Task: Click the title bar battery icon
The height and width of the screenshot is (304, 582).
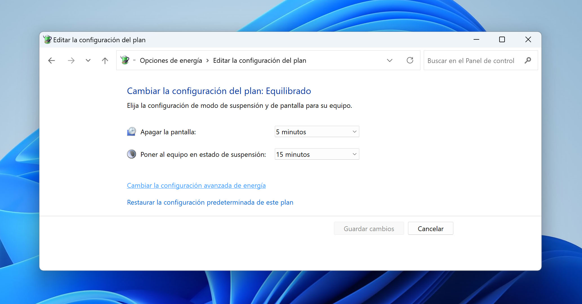Action: pyautogui.click(x=47, y=39)
